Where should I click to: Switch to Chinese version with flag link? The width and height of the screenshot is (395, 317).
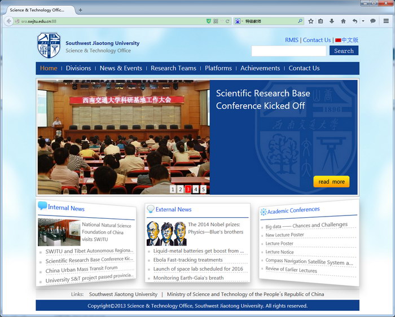coord(346,40)
